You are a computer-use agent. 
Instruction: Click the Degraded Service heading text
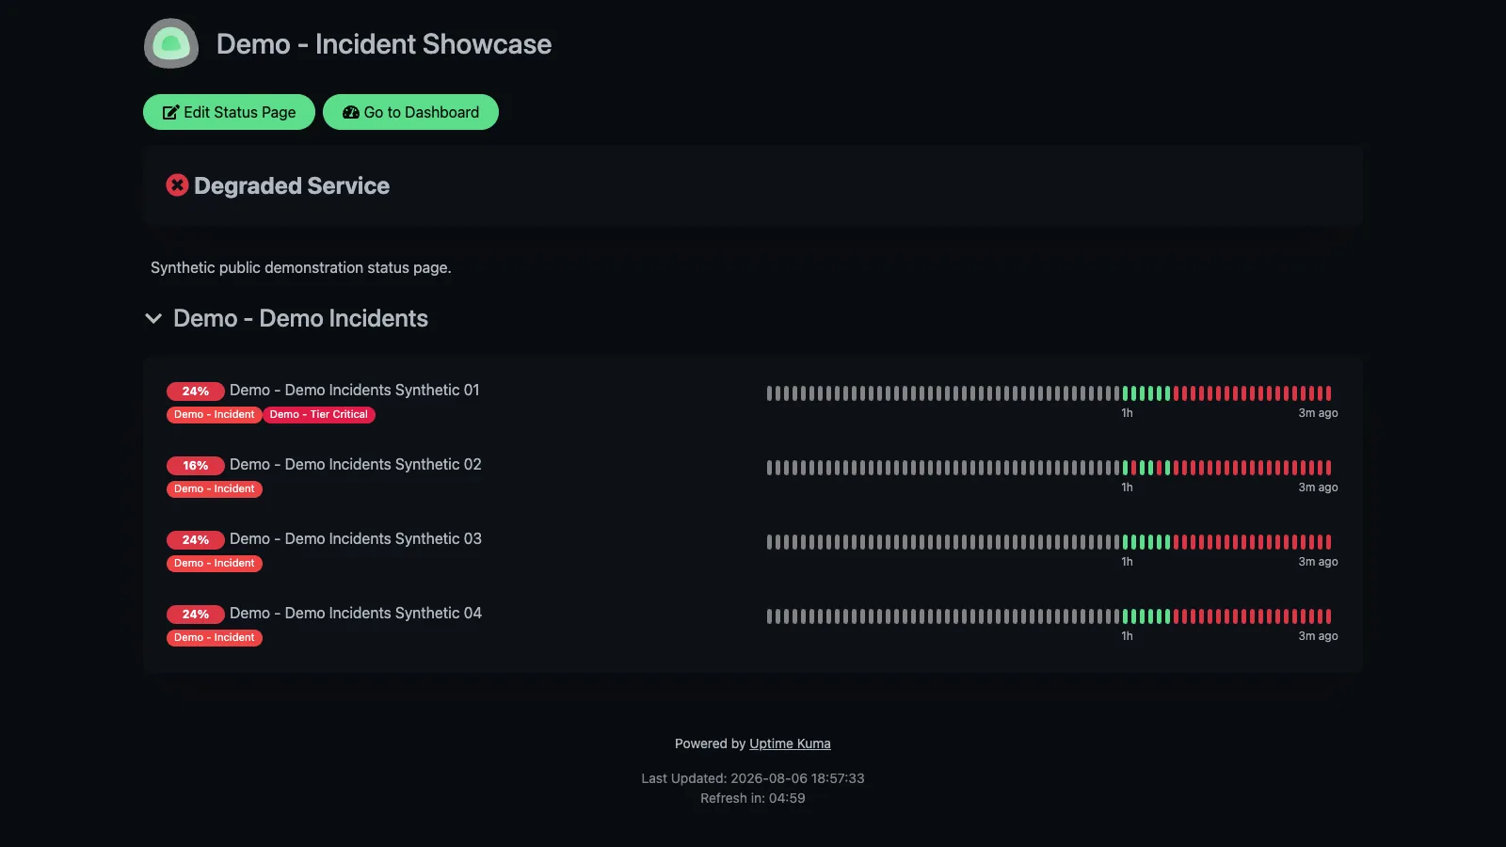click(292, 185)
